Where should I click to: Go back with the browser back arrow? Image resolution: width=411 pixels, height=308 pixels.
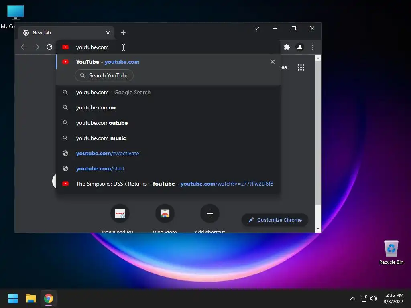coord(24,47)
